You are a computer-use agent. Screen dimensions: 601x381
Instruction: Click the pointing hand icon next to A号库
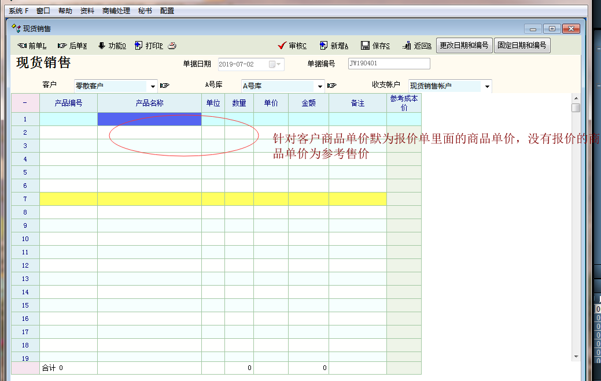[332, 86]
